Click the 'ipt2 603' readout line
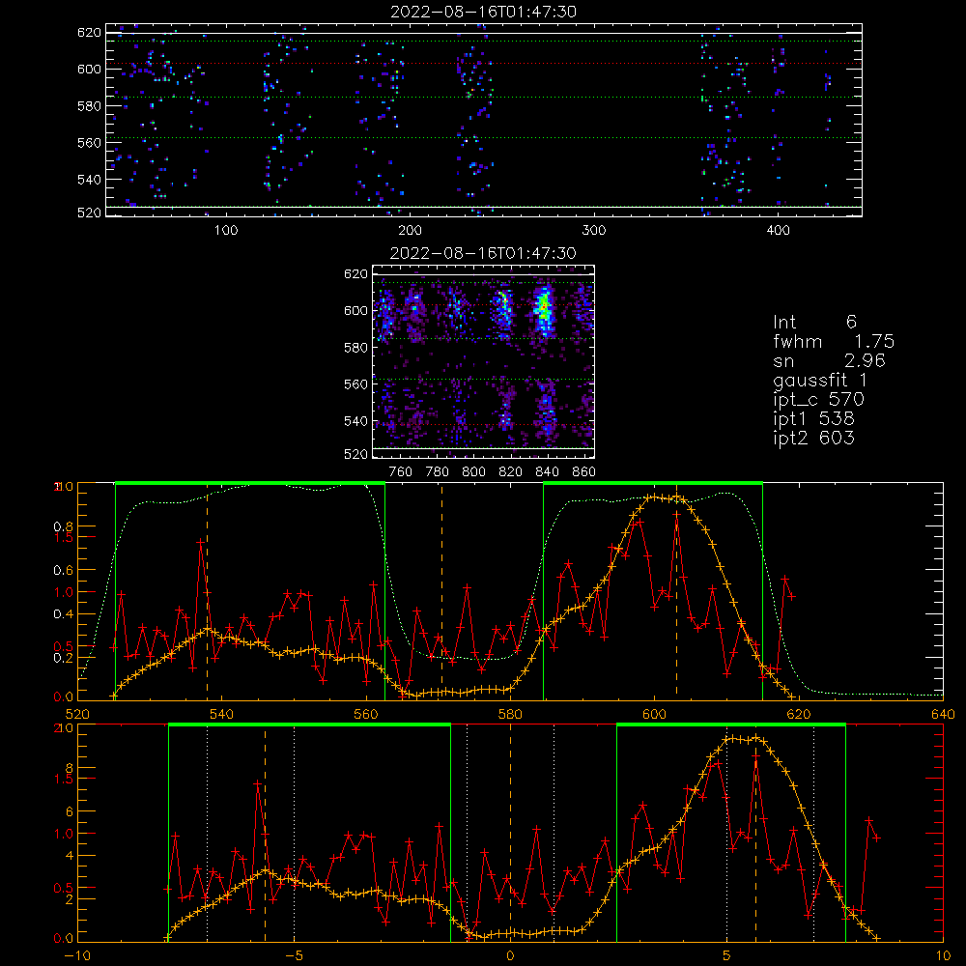The width and height of the screenshot is (966, 966). (x=813, y=438)
